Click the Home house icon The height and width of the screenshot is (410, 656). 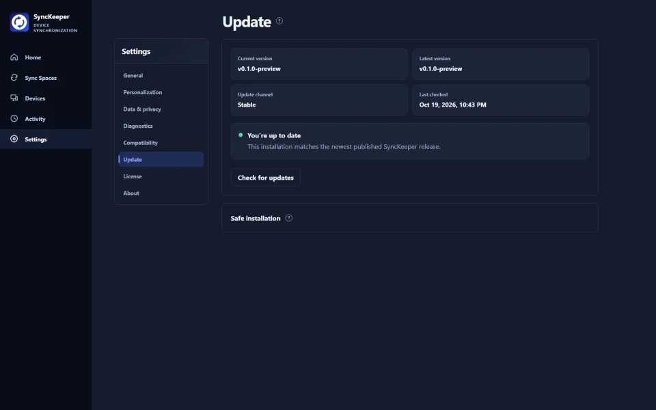[x=14, y=57]
